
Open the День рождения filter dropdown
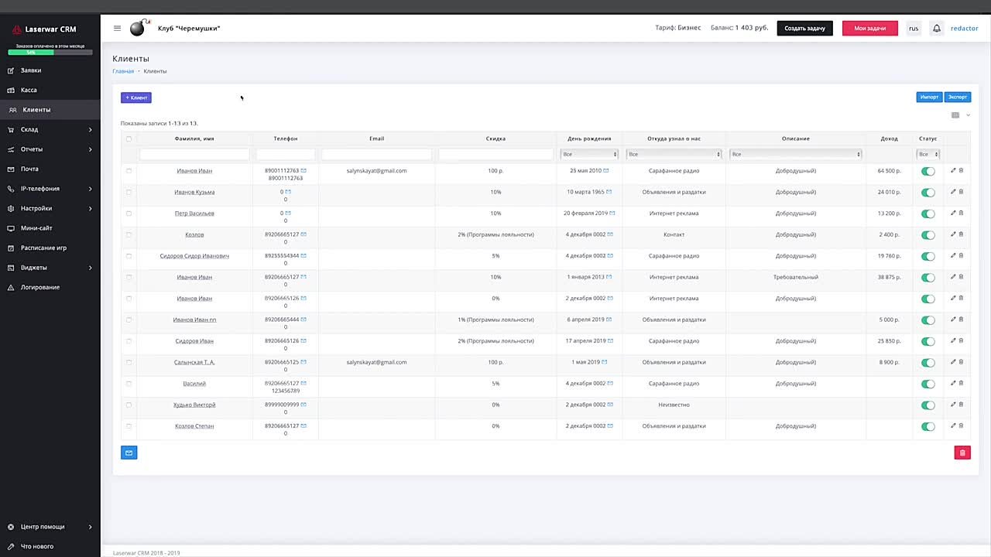click(x=589, y=154)
